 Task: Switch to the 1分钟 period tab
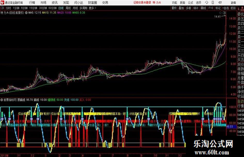pos(16,8)
